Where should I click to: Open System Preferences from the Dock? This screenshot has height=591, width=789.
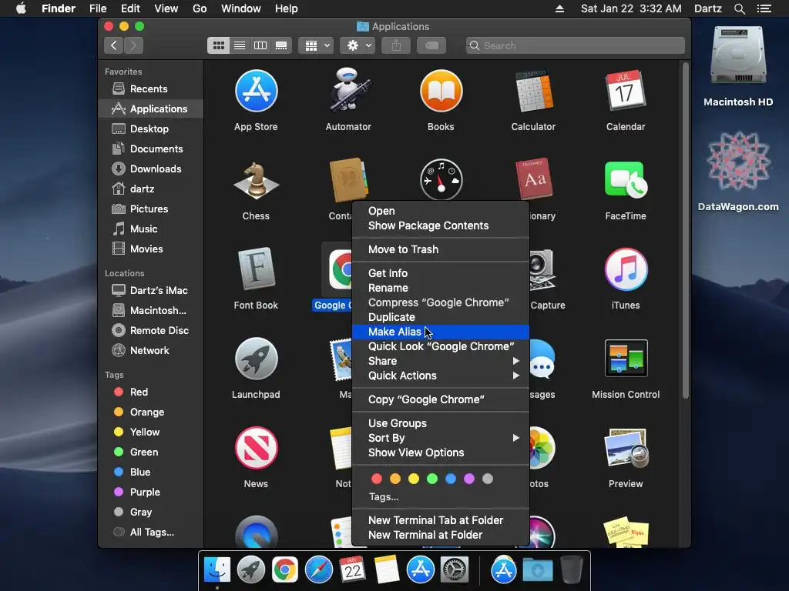click(x=455, y=570)
